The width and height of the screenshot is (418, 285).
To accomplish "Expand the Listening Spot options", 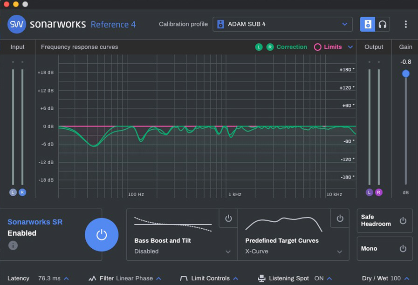I will click(329, 278).
